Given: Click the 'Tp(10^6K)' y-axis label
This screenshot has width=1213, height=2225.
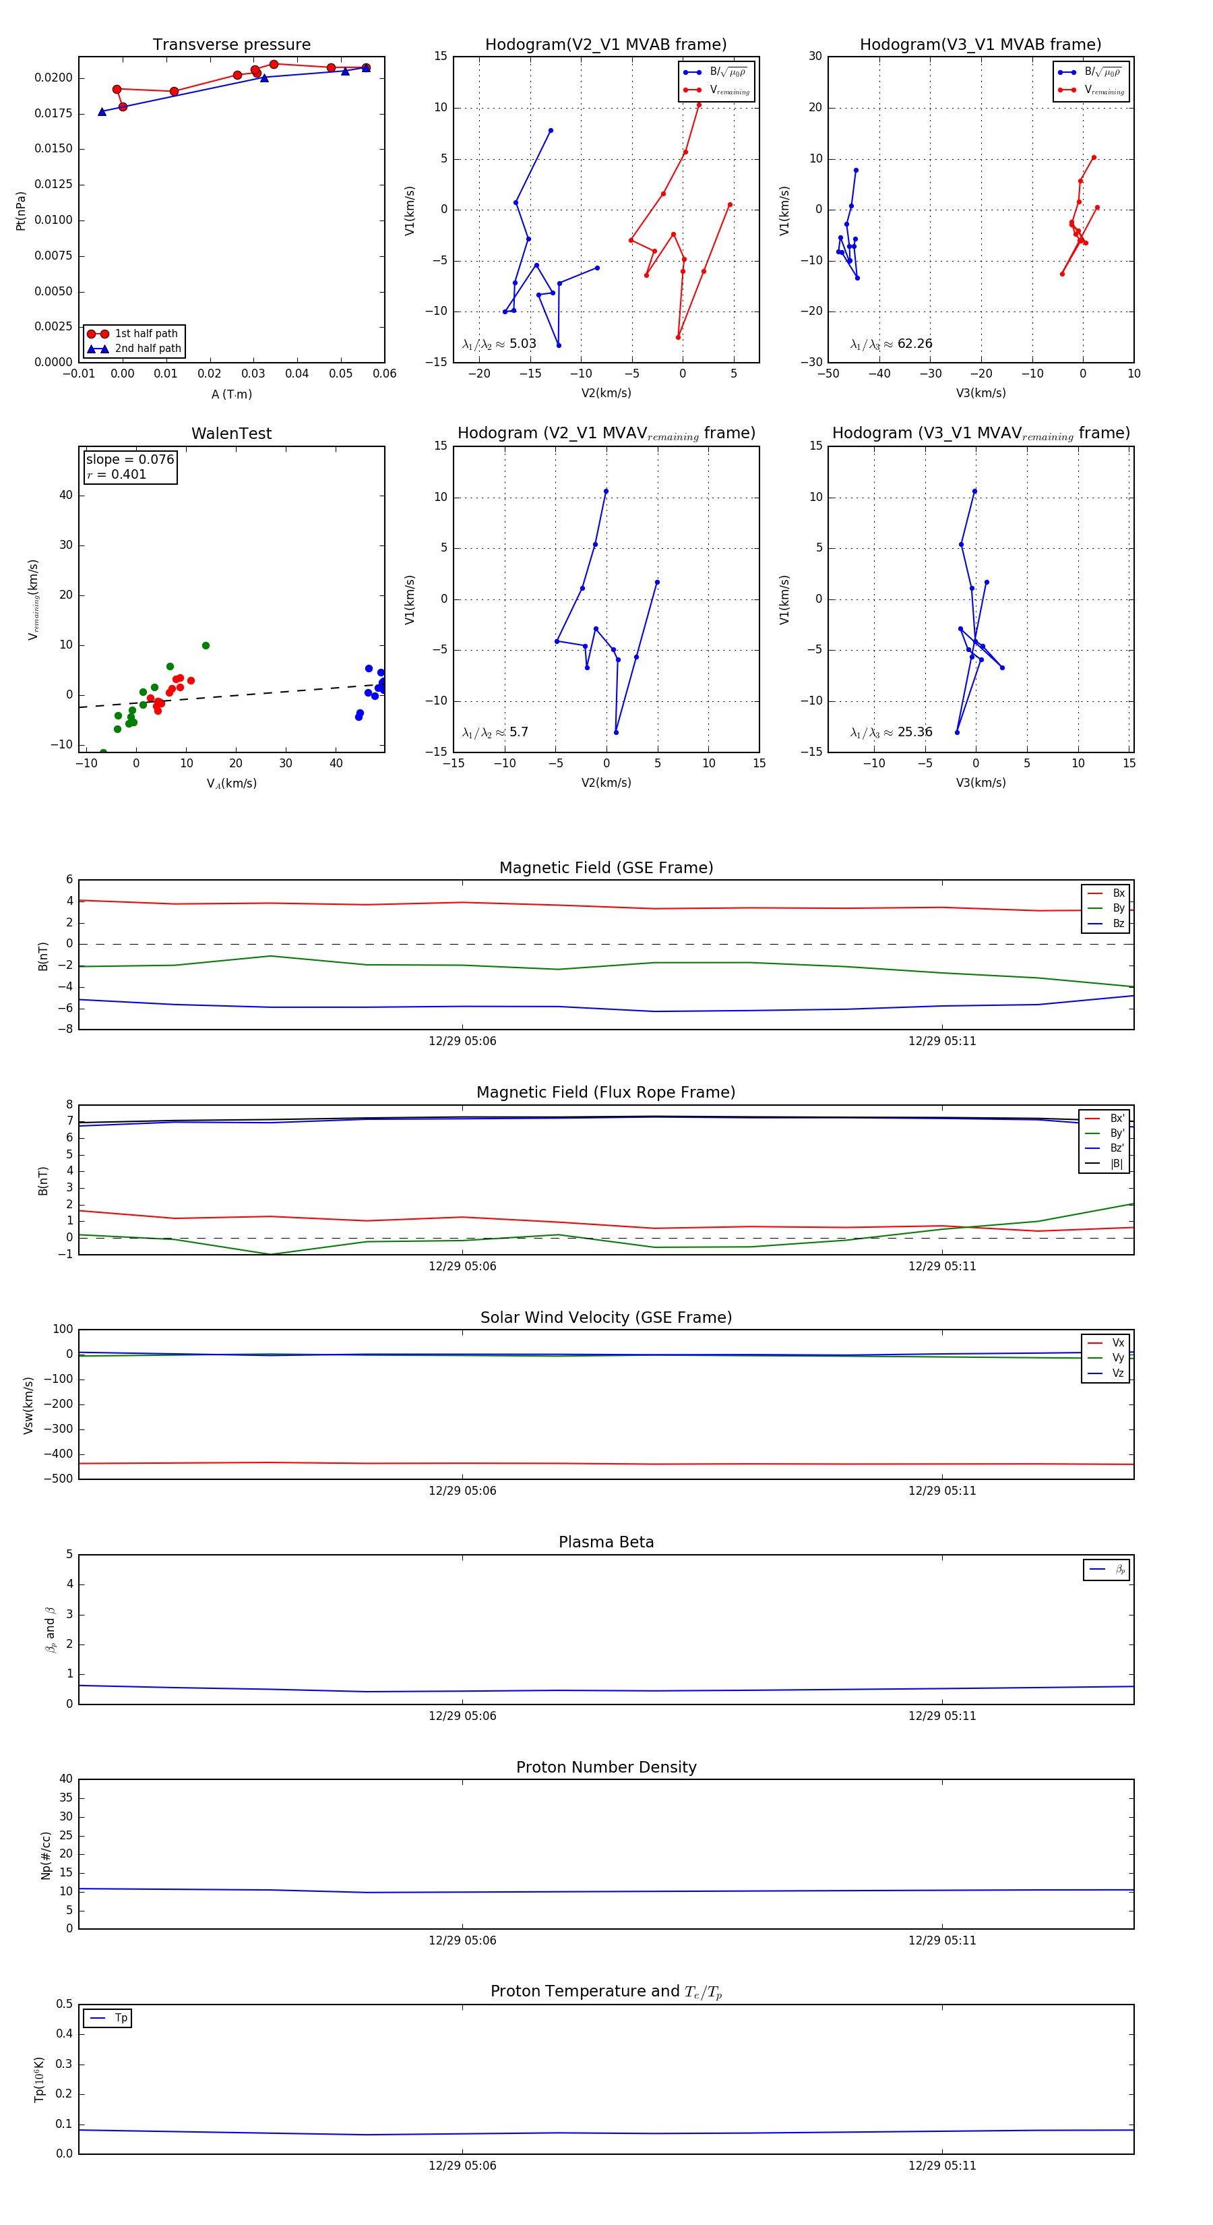Looking at the screenshot, I should pyautogui.click(x=39, y=2079).
